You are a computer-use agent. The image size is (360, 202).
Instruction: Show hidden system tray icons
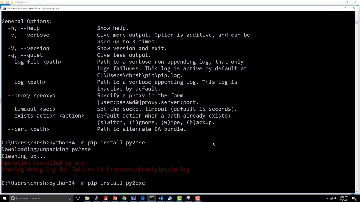327,198
